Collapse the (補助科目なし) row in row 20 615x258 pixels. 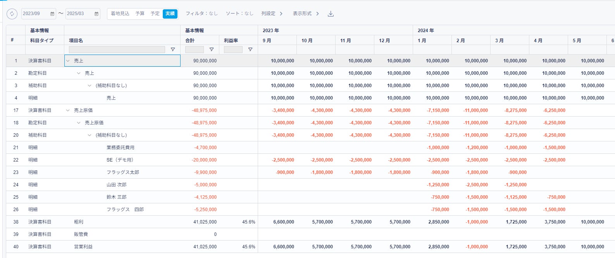90,135
